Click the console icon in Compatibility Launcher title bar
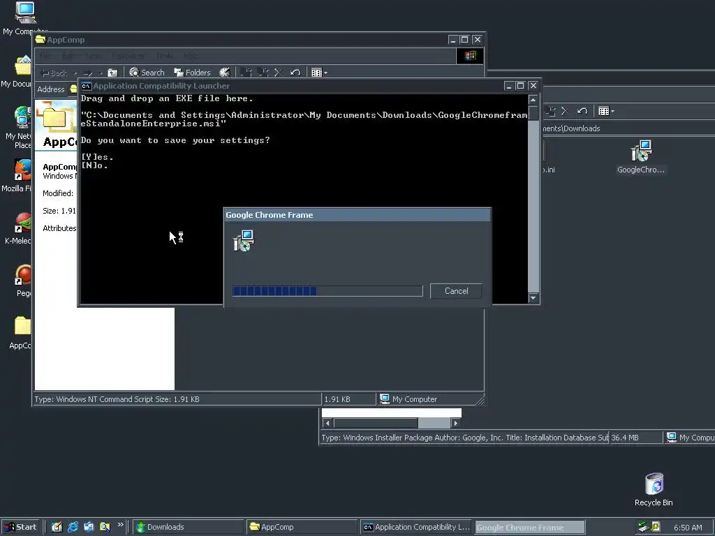Screen dimensions: 715x536 (x=86, y=86)
